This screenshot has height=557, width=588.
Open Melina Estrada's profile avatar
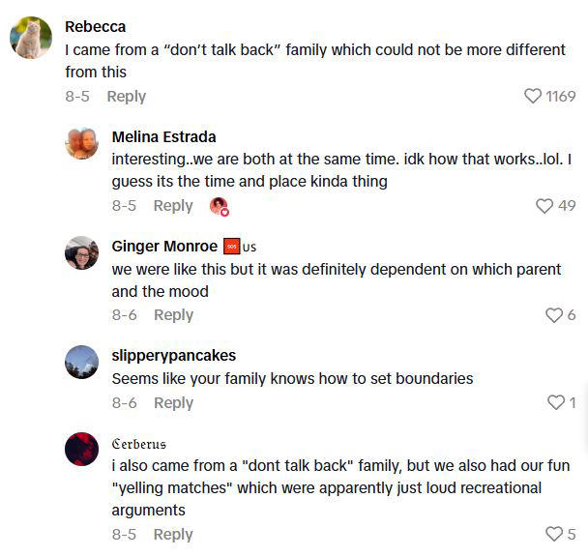point(81,143)
